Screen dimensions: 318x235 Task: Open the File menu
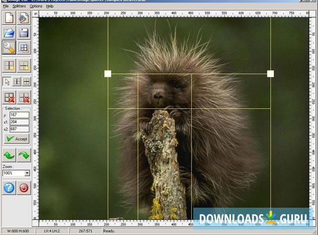[6, 6]
